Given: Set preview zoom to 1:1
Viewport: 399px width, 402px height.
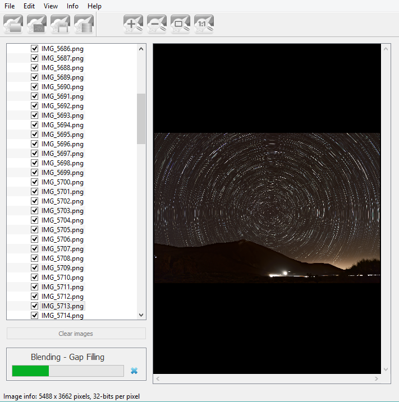Looking at the screenshot, I should coord(204,24).
